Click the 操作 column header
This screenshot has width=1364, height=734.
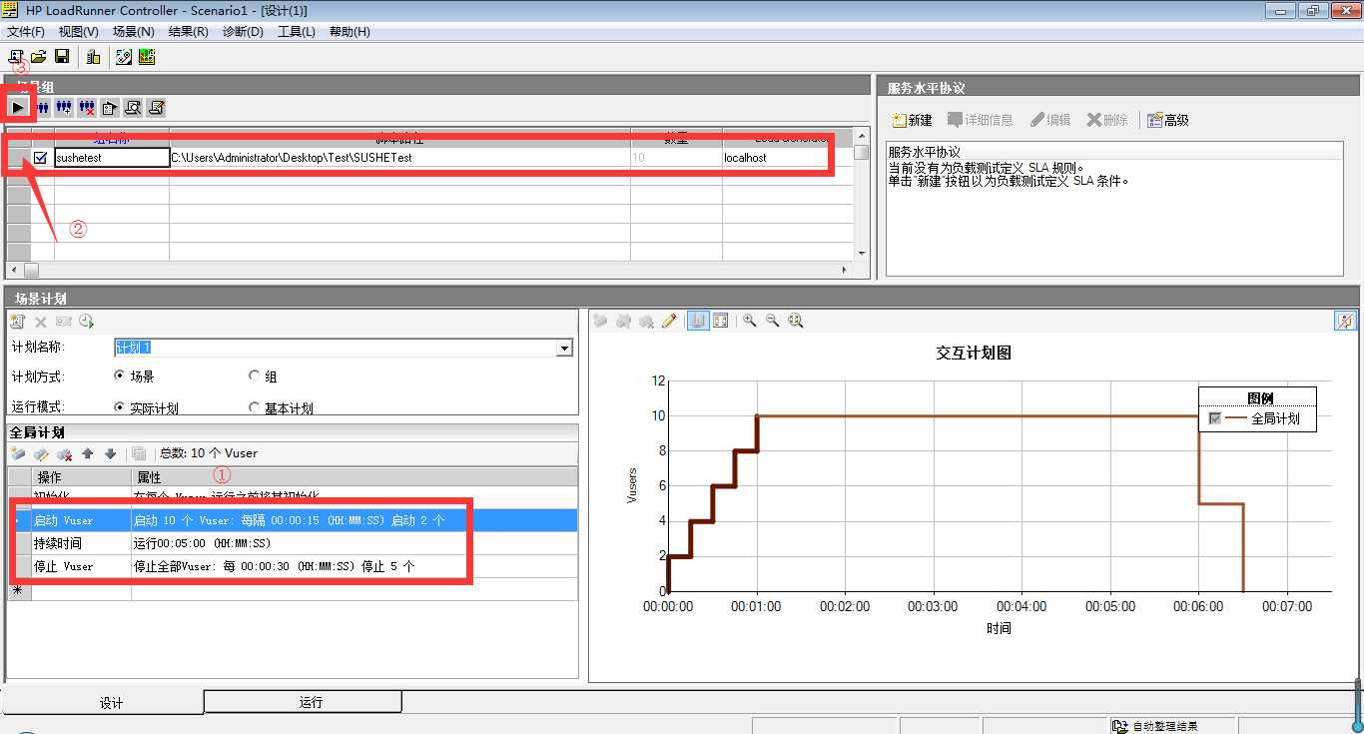coord(81,477)
